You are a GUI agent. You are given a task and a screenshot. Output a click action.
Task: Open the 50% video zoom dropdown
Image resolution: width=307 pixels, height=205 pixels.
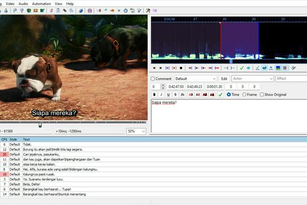pyautogui.click(x=136, y=131)
